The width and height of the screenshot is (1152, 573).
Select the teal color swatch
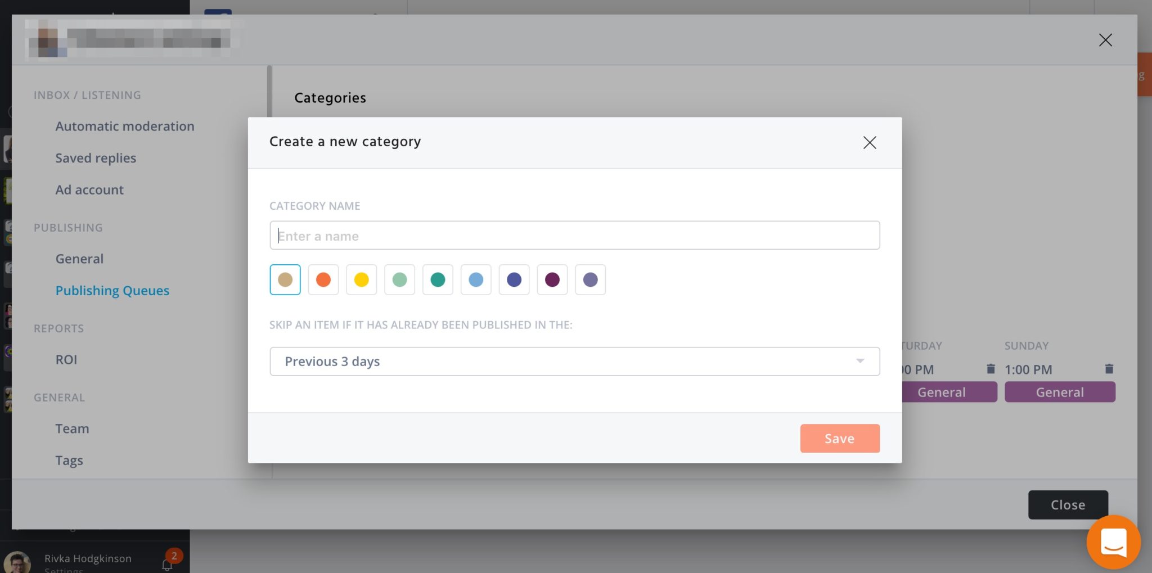(438, 279)
